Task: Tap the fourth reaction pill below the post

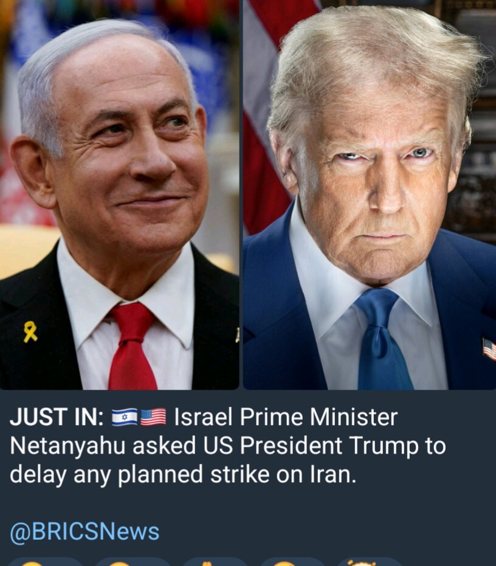Action: click(x=291, y=562)
